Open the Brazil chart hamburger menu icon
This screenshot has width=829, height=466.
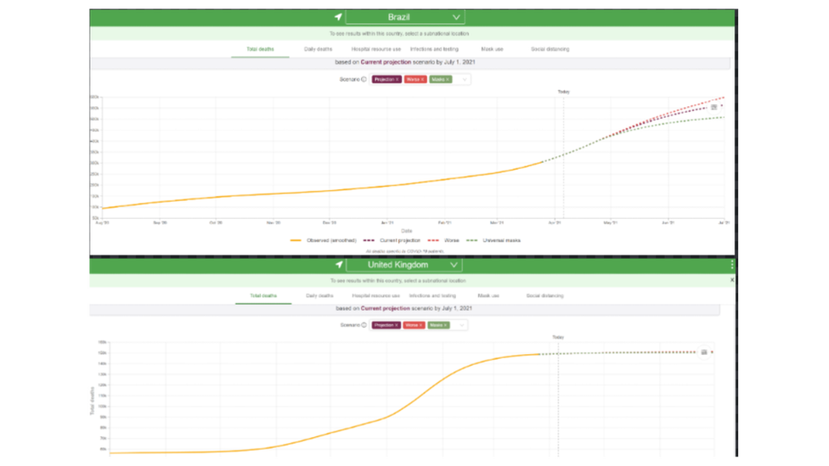(x=713, y=107)
